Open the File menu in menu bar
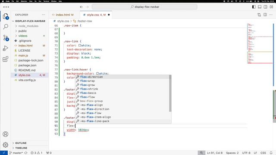Screen dimensions: 276x155 tap(13, 1)
